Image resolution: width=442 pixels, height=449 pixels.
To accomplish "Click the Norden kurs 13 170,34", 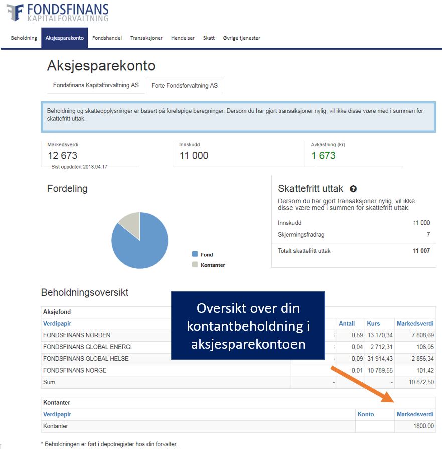I will 380,335.
